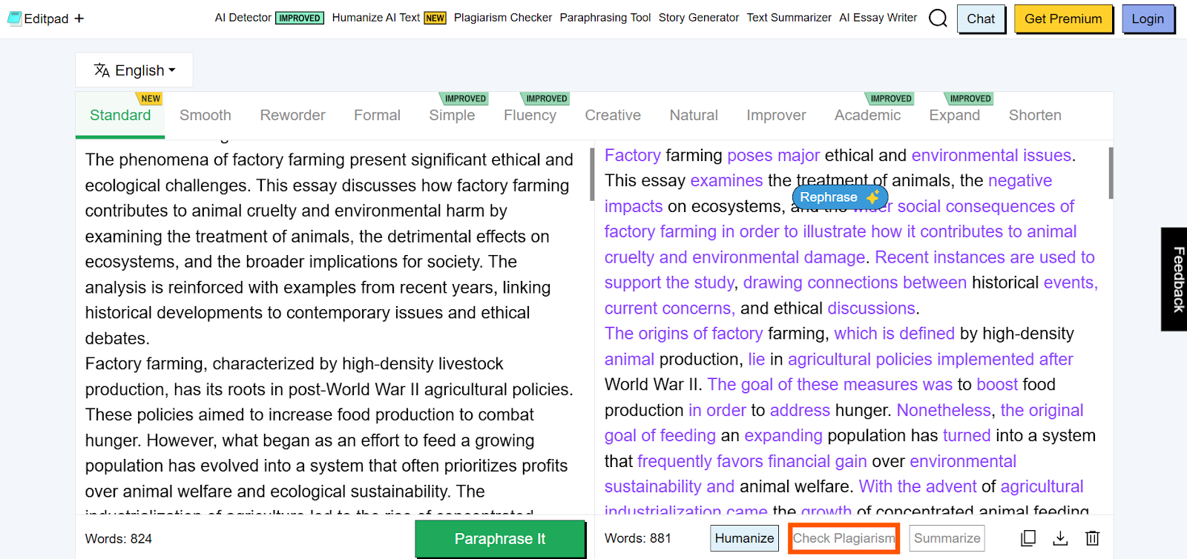Open the search magnifier icon

(938, 18)
